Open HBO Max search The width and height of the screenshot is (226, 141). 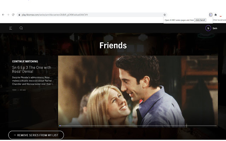(21, 28)
